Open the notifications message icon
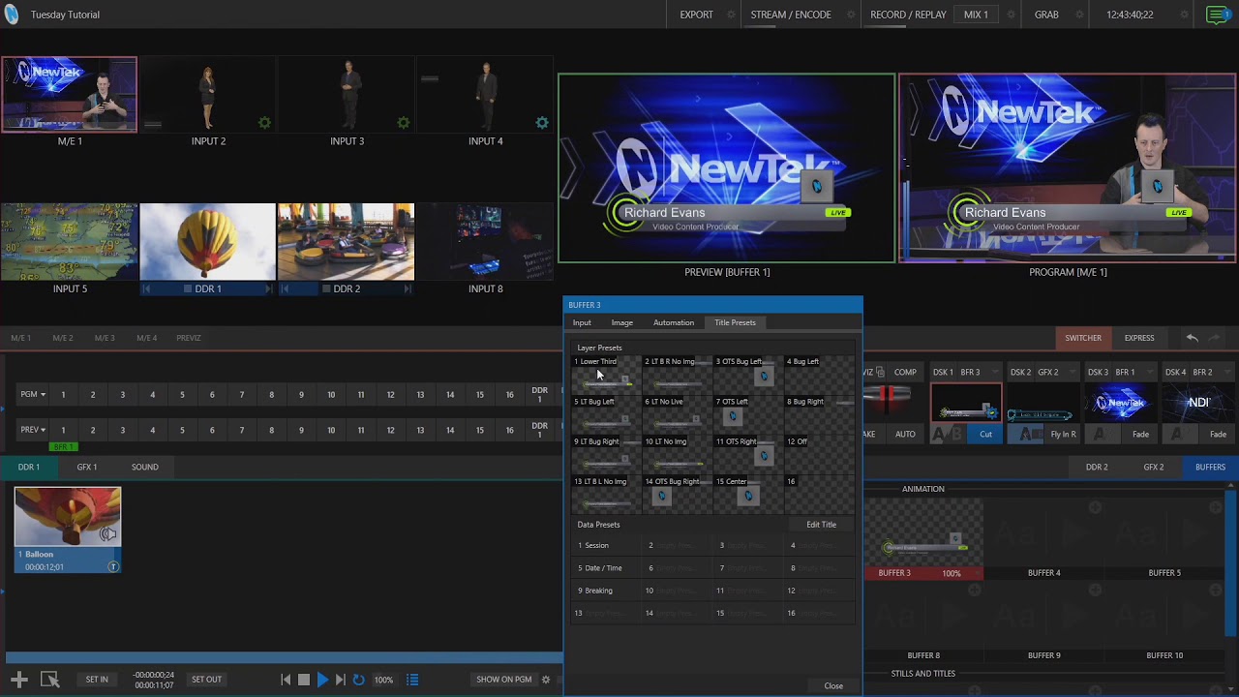 1218,15
